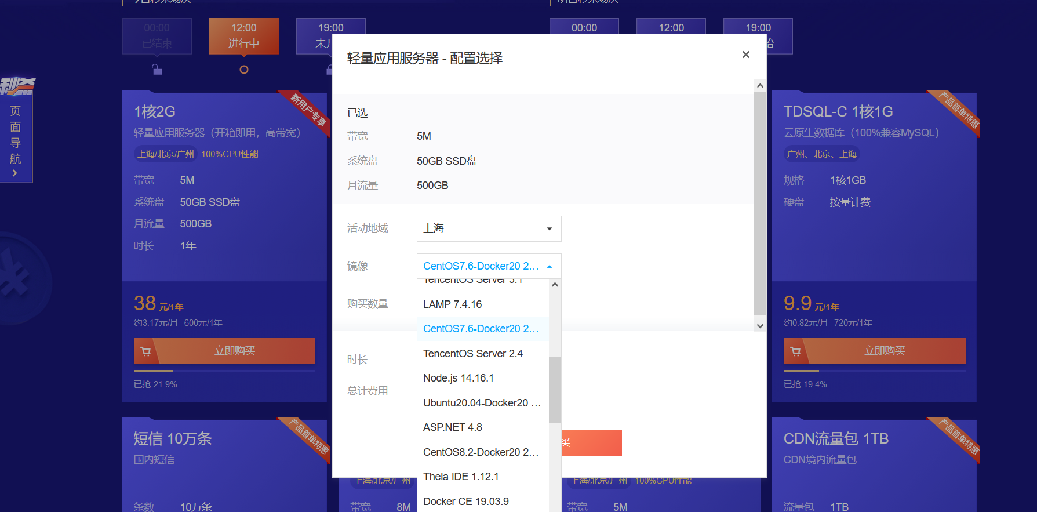The image size is (1037, 512).
Task: Click the 新用户专享 ribbon on 1核2G card
Action: tap(308, 109)
